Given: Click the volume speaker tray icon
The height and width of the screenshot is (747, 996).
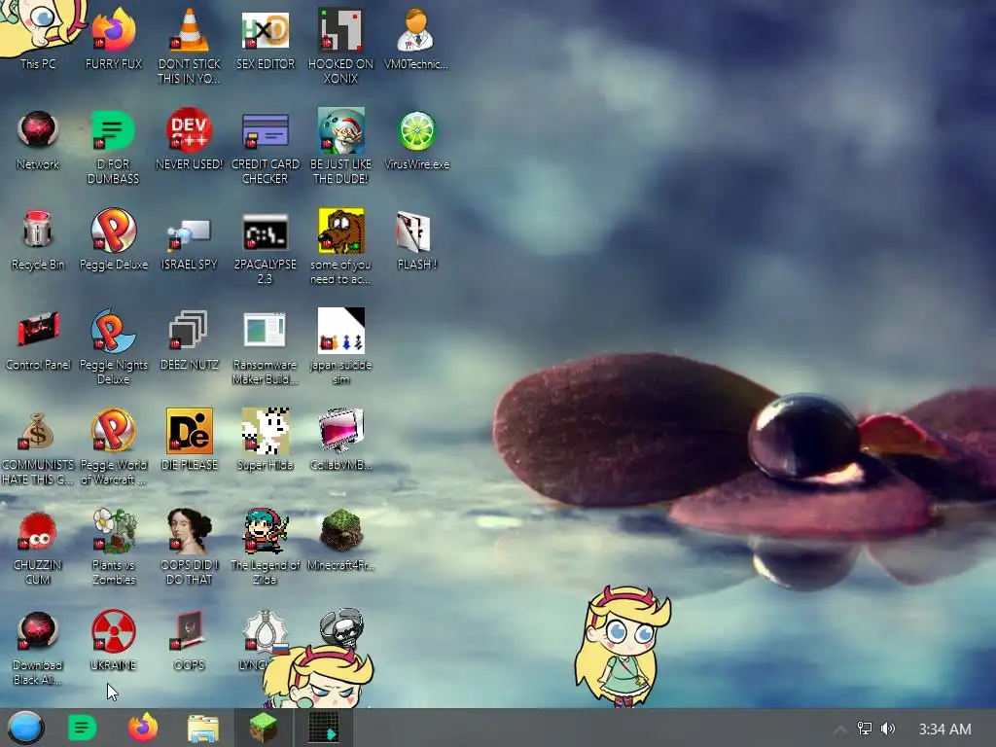Looking at the screenshot, I should click(x=888, y=729).
